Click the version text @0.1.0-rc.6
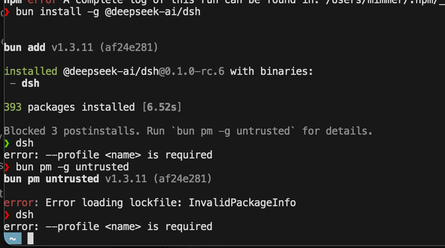 coord(192,71)
